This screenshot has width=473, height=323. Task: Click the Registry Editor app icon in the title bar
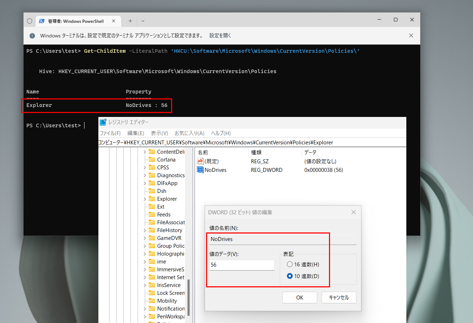coord(103,122)
